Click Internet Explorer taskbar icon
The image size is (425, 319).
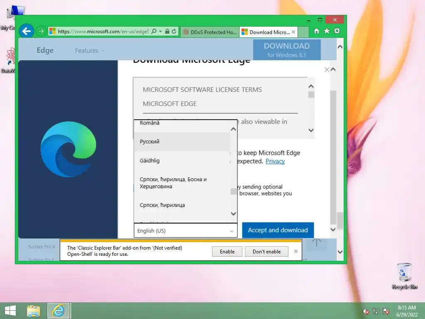click(59, 311)
